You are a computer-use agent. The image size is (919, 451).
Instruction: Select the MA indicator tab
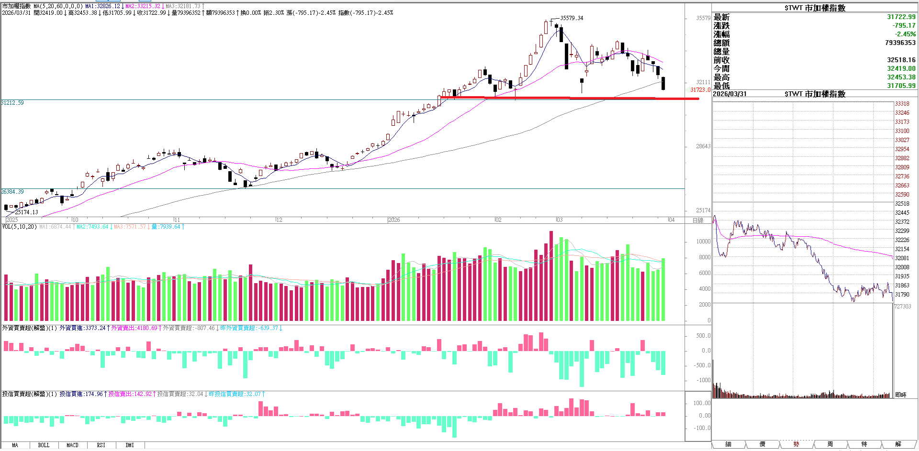[x=15, y=445]
